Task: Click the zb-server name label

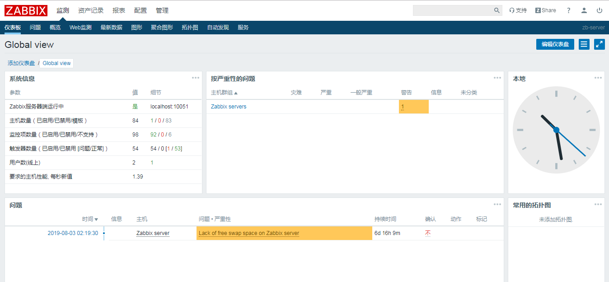Action: (593, 28)
